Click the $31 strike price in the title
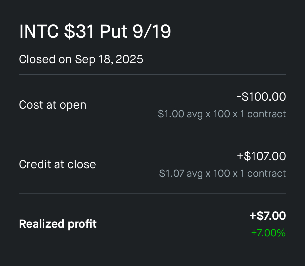 pos(79,32)
